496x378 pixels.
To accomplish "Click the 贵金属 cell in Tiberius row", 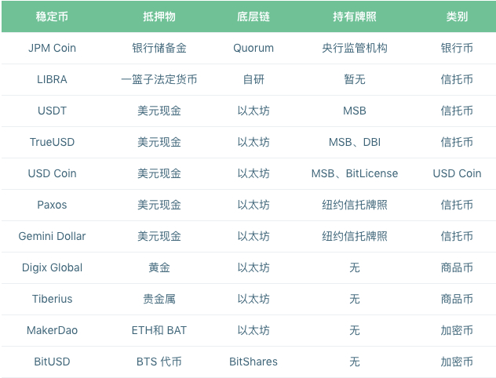I will [x=159, y=299].
